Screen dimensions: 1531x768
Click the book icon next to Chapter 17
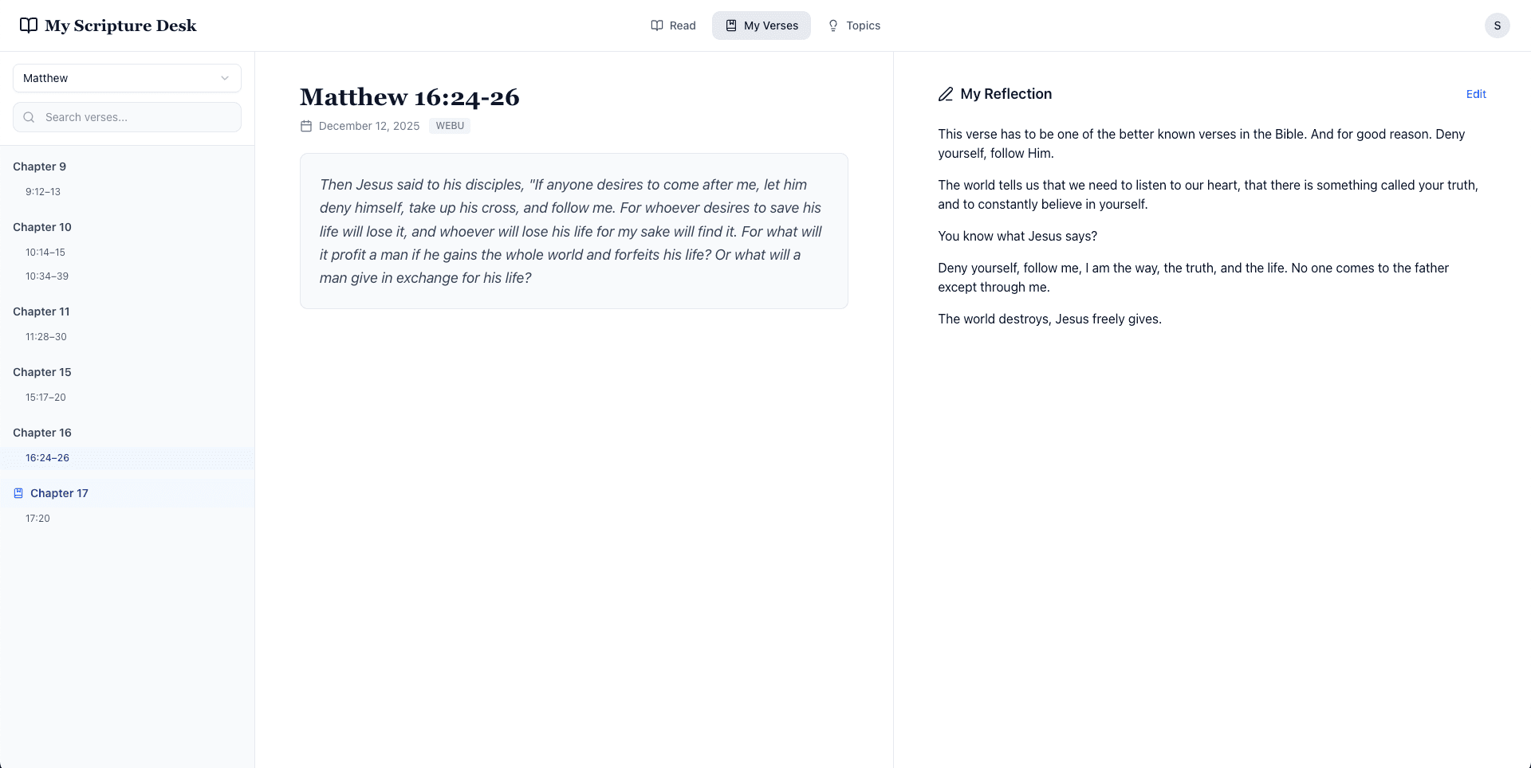pos(18,492)
